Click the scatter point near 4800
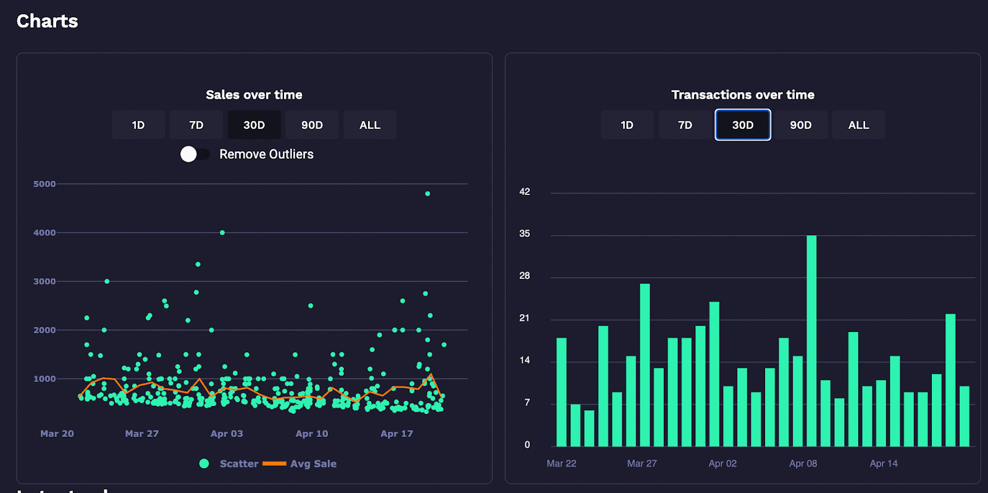 pos(427,194)
